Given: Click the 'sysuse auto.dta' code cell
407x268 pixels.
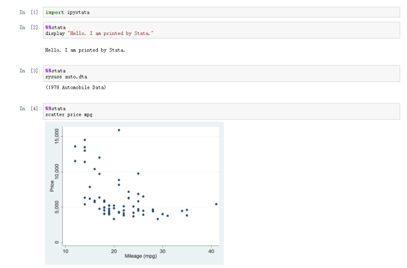Looking at the screenshot, I should tap(222, 74).
